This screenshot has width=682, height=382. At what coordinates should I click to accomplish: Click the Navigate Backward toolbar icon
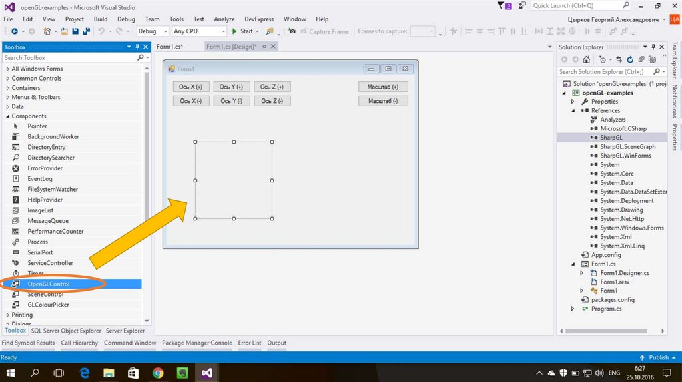[14, 31]
